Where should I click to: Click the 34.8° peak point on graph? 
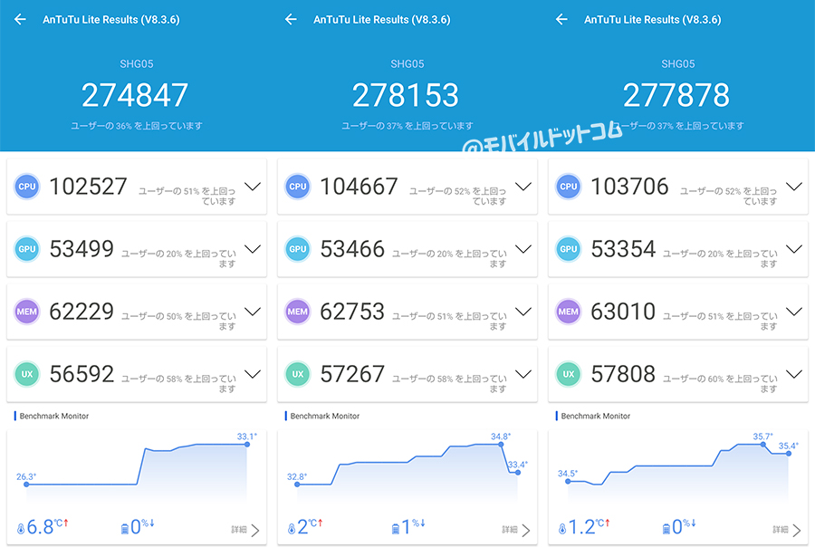pos(501,444)
